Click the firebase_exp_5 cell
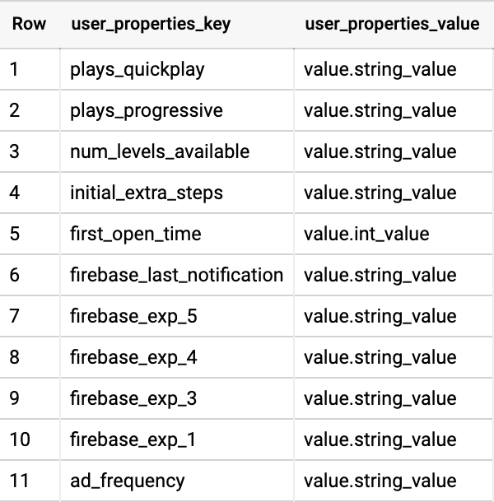 176,316
